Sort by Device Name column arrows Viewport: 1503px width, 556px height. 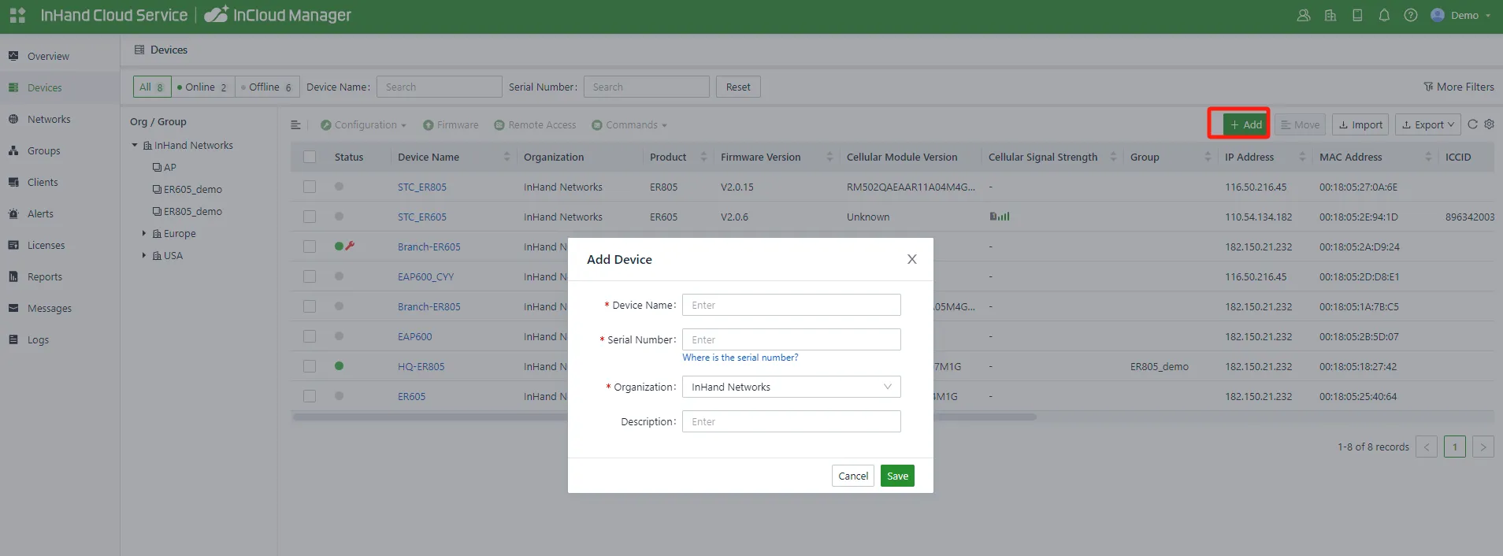507,157
